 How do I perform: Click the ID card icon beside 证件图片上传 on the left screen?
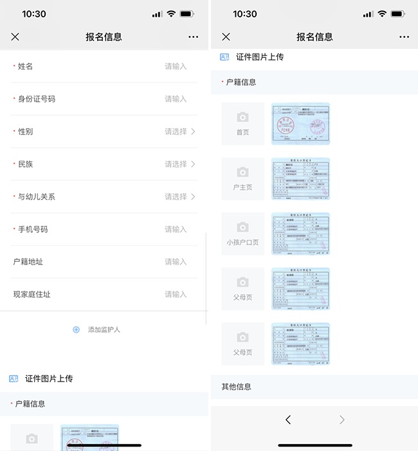14,378
